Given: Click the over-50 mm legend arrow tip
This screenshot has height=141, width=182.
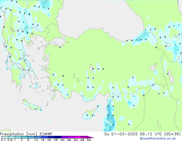Looking at the screenshot, I should (x=91, y=138).
